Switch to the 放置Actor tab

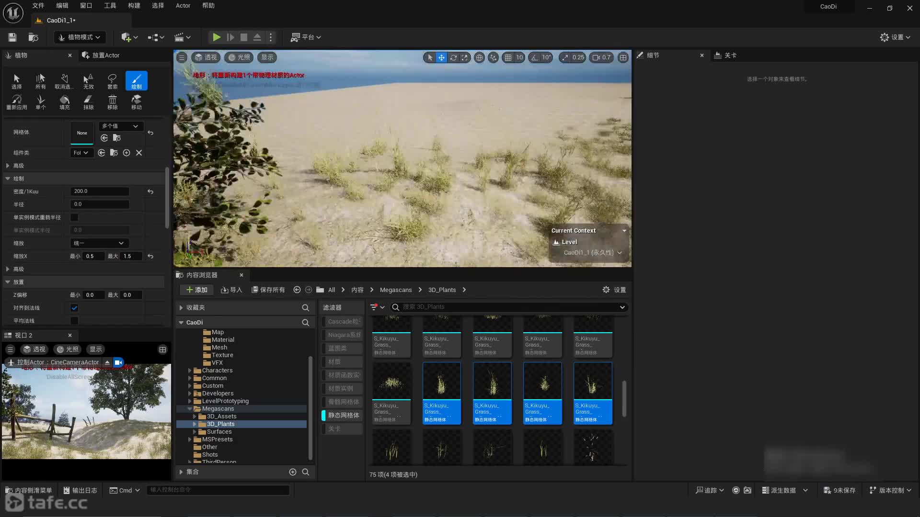coord(101,56)
